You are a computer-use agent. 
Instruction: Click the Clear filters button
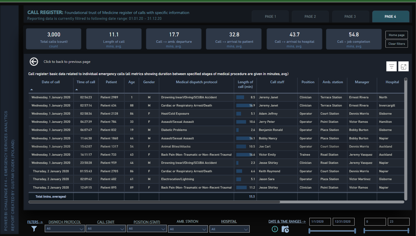tap(396, 44)
